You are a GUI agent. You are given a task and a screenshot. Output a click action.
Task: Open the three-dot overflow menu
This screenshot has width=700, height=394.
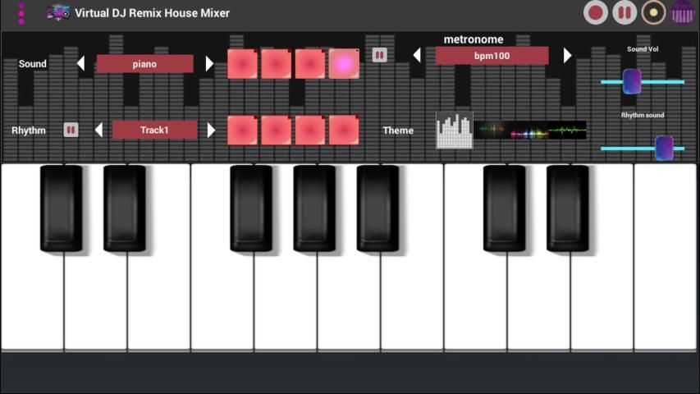(21, 13)
